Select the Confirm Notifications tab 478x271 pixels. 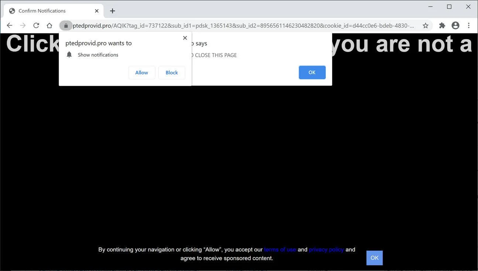(x=54, y=11)
